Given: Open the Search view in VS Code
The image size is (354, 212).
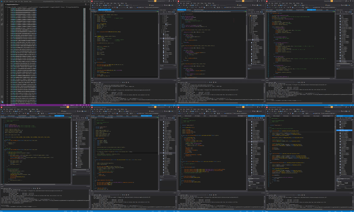Looking at the screenshot, I should coord(2,10).
